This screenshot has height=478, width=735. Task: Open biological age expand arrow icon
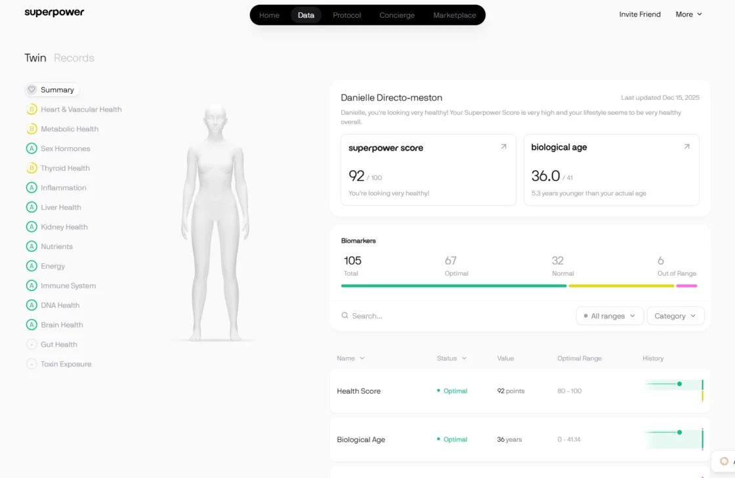click(686, 147)
